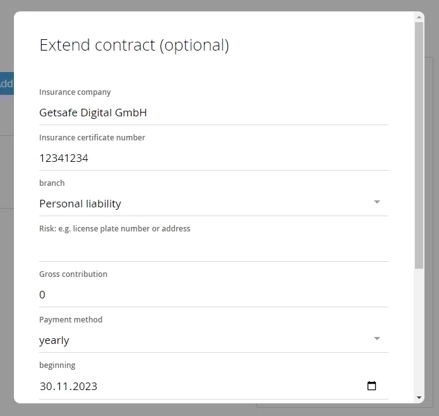This screenshot has width=439, height=416.
Task: Focus the empty Risk input field
Action: pyautogui.click(x=213, y=249)
